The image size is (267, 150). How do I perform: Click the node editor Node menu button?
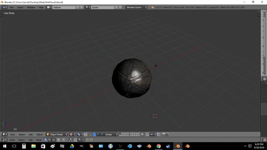39,140
